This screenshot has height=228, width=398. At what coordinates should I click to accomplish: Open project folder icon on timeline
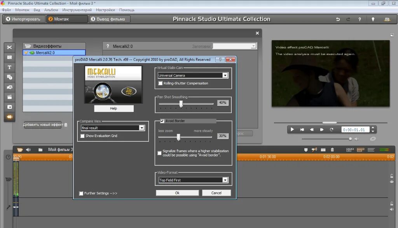pyautogui.click(x=40, y=150)
